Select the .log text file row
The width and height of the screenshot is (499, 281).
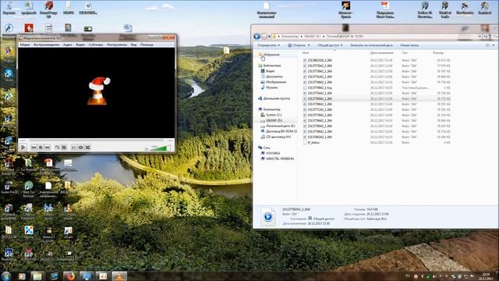377,87
